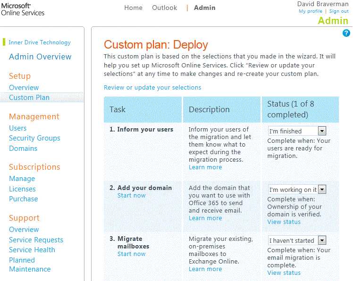Click the Setup section heading

pyautogui.click(x=20, y=76)
